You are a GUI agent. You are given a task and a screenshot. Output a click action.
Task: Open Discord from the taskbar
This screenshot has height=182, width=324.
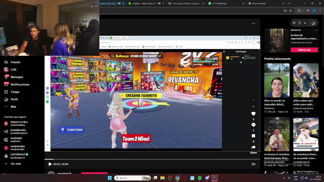click(x=207, y=178)
